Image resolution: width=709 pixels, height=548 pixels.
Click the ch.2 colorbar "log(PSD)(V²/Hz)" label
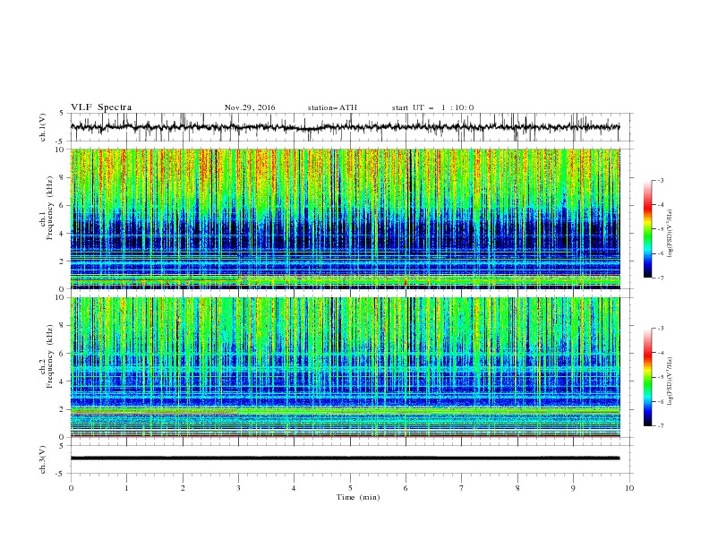coord(670,381)
